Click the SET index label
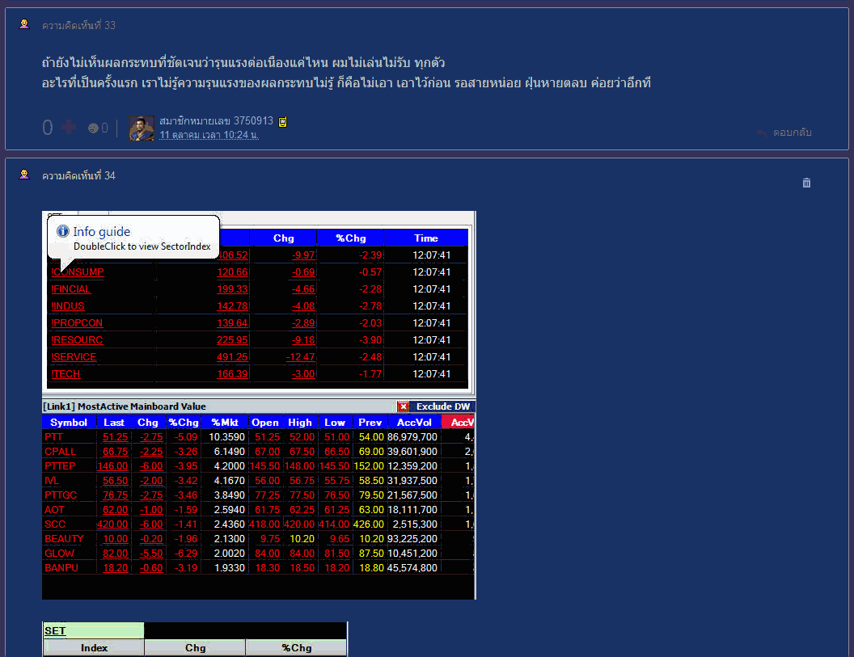The image size is (854, 657). [55, 631]
